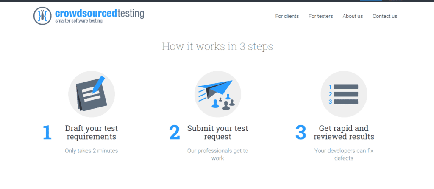This screenshot has width=434, height=189.
Task: Click the bug logo icon in header
Action: [x=42, y=16]
